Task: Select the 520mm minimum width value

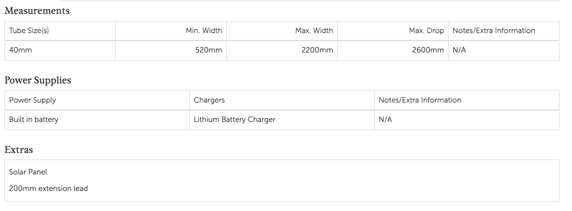Action: [x=209, y=50]
